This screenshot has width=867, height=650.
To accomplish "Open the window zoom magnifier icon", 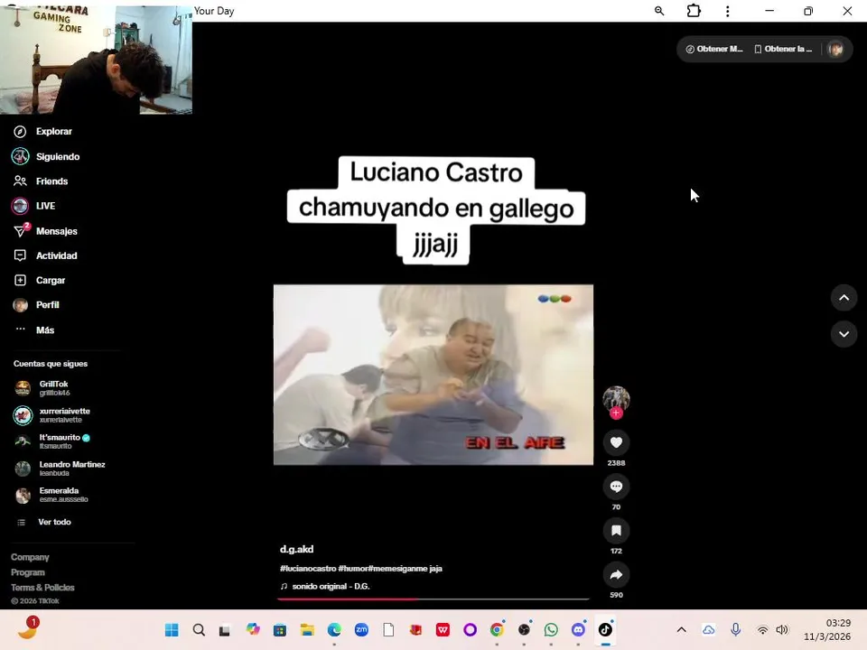I will point(659,11).
